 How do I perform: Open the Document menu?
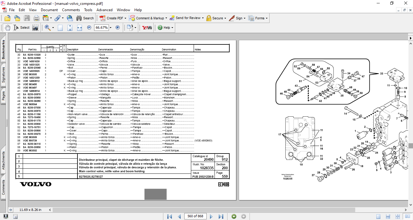(49, 10)
